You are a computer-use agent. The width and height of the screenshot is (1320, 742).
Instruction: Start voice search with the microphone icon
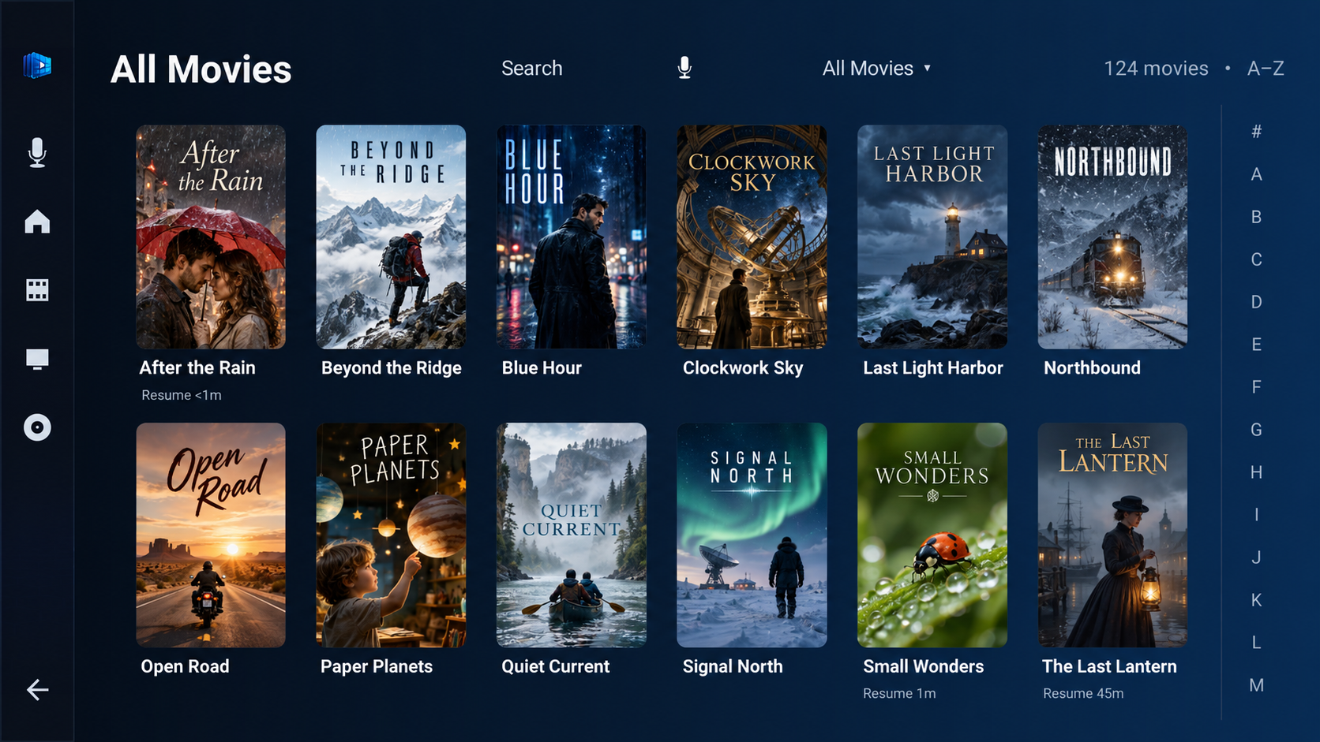coord(684,69)
